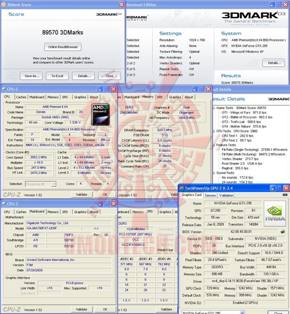
Task: Click the 3DMark Score title bar icon
Action: pyautogui.click(x=3, y=4)
